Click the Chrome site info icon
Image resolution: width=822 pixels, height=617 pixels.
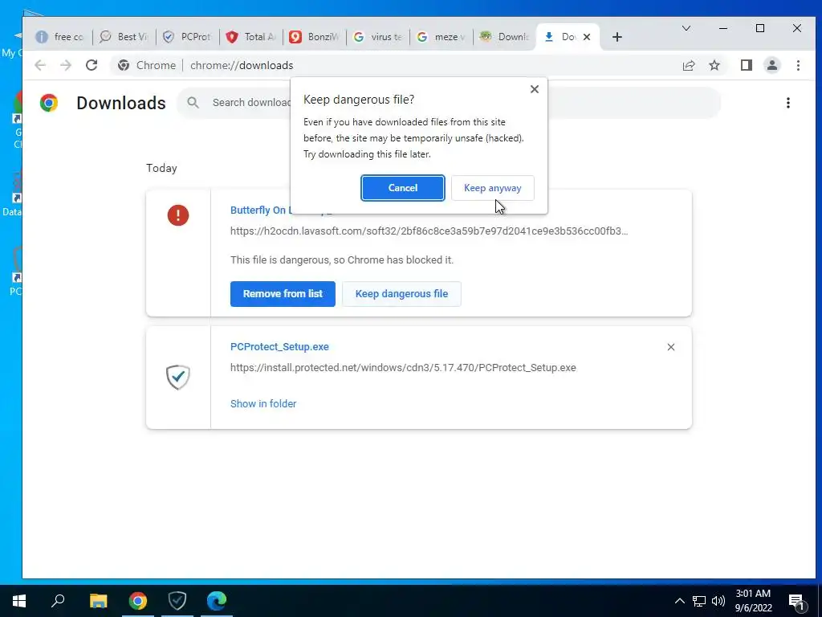[124, 65]
